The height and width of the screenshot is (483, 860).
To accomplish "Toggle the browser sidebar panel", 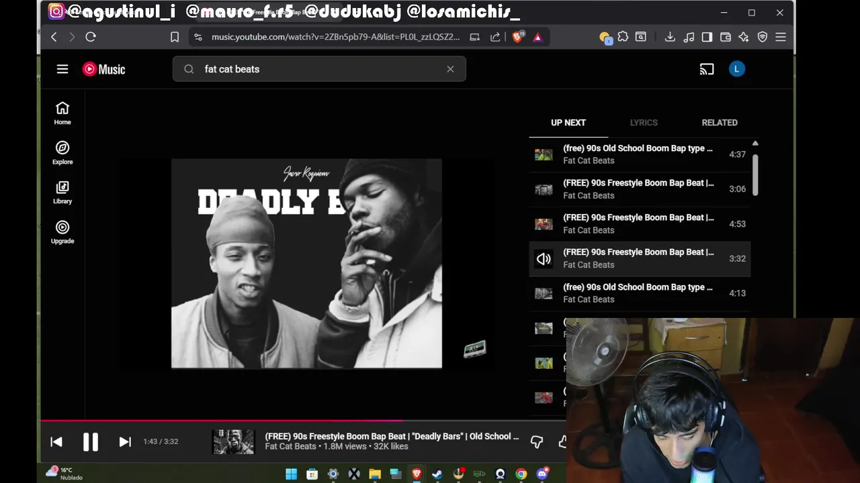I will 707,37.
